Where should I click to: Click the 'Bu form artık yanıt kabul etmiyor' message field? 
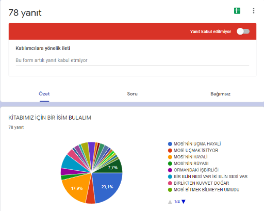click(x=133, y=60)
